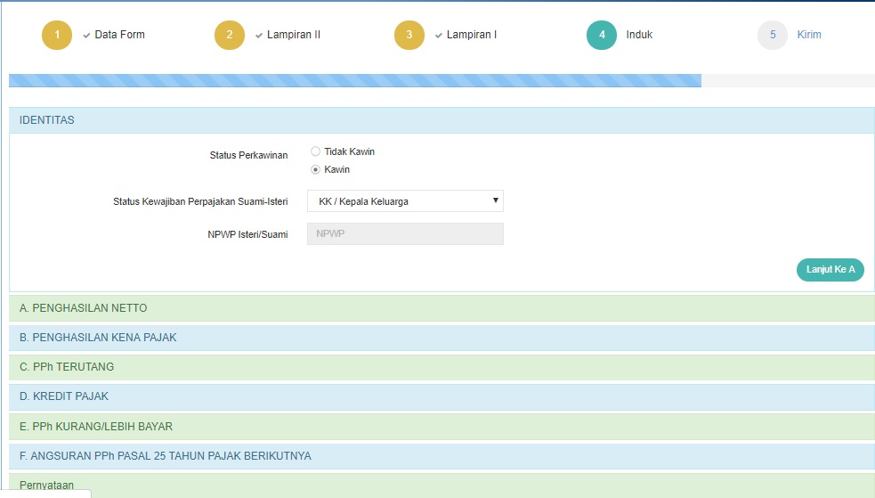The width and height of the screenshot is (875, 498).
Task: Click the step 2 circle icon
Action: pos(229,35)
